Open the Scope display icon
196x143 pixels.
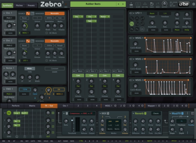pos(138,4)
